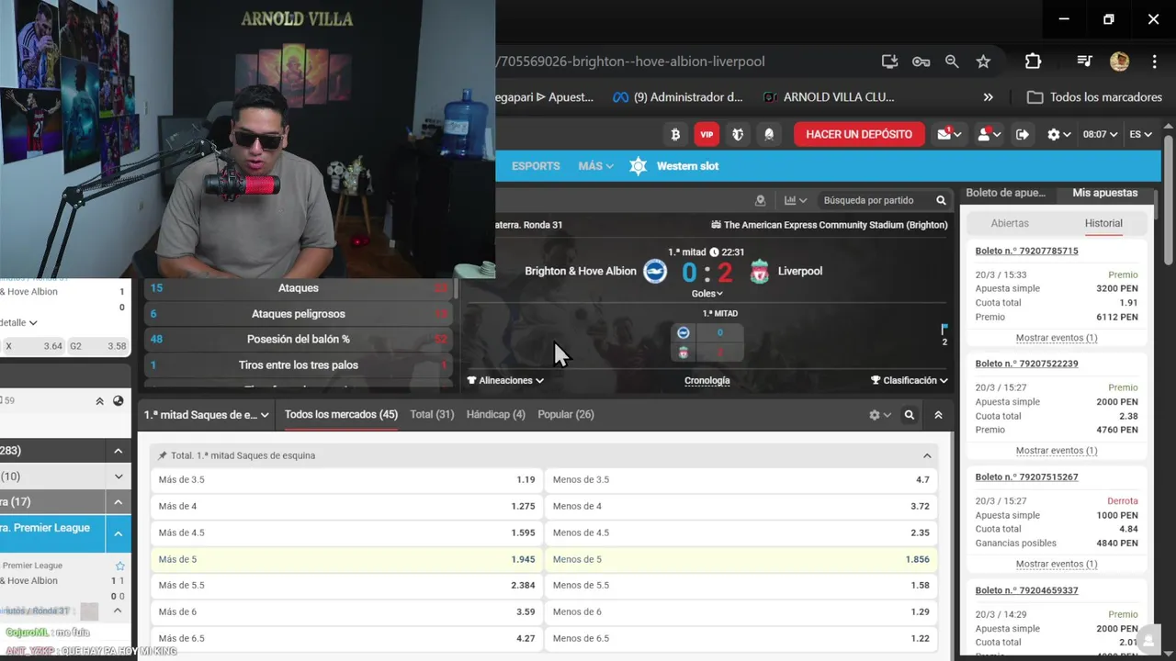Viewport: 1176px width, 661px height.
Task: Expand the Clasificación section
Action: 909,380
